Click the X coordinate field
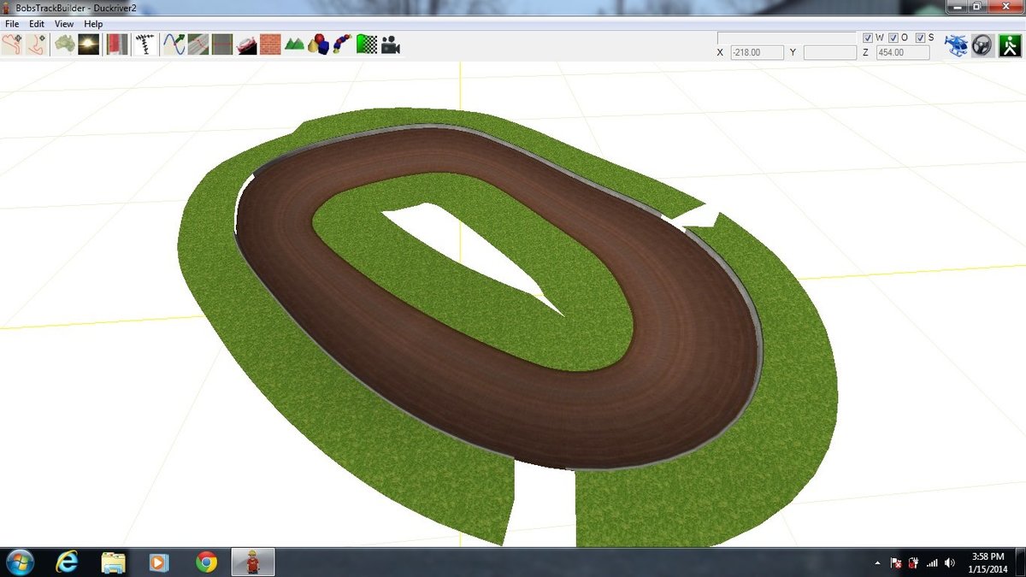The height and width of the screenshot is (577, 1026). pyautogui.click(x=758, y=53)
